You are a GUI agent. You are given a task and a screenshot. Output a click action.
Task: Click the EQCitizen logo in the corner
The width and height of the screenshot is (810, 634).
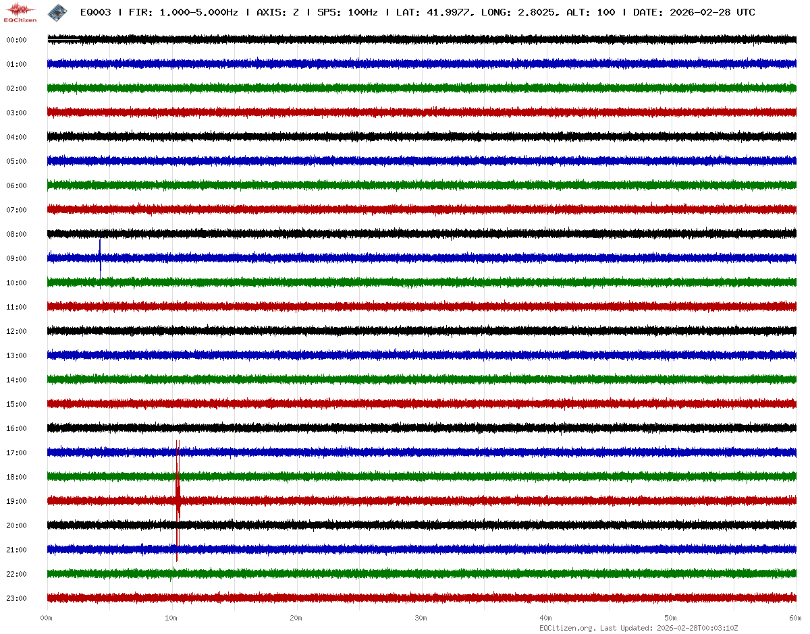click(19, 11)
